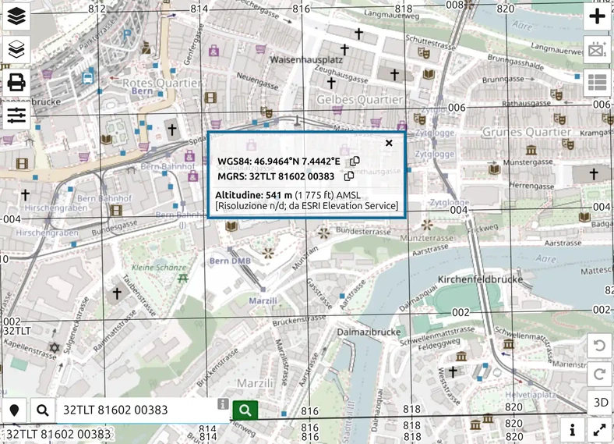Click the Bern DMB station label
Screen dimensions: 614x444
230,261
